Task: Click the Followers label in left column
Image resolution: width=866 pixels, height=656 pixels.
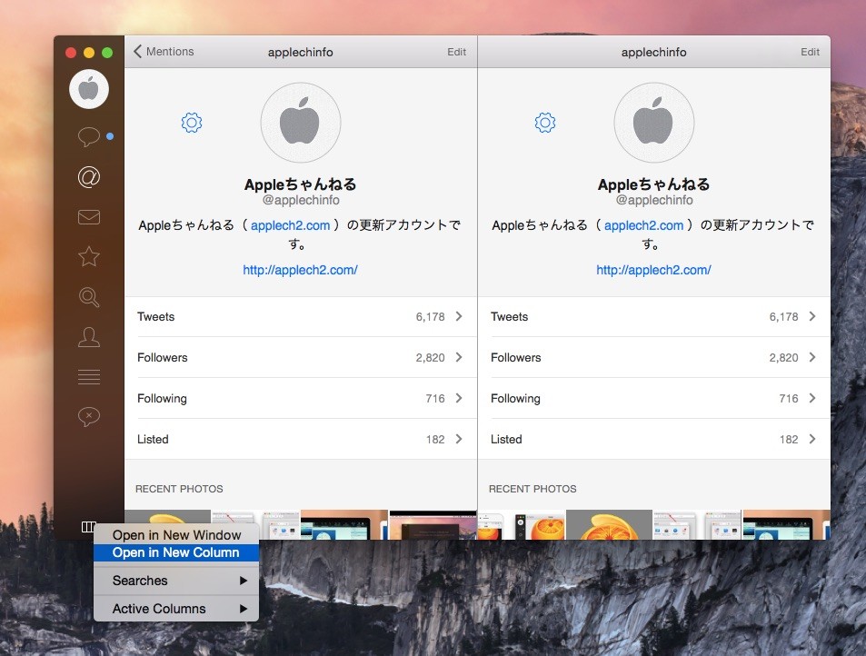Action: pyautogui.click(x=163, y=358)
